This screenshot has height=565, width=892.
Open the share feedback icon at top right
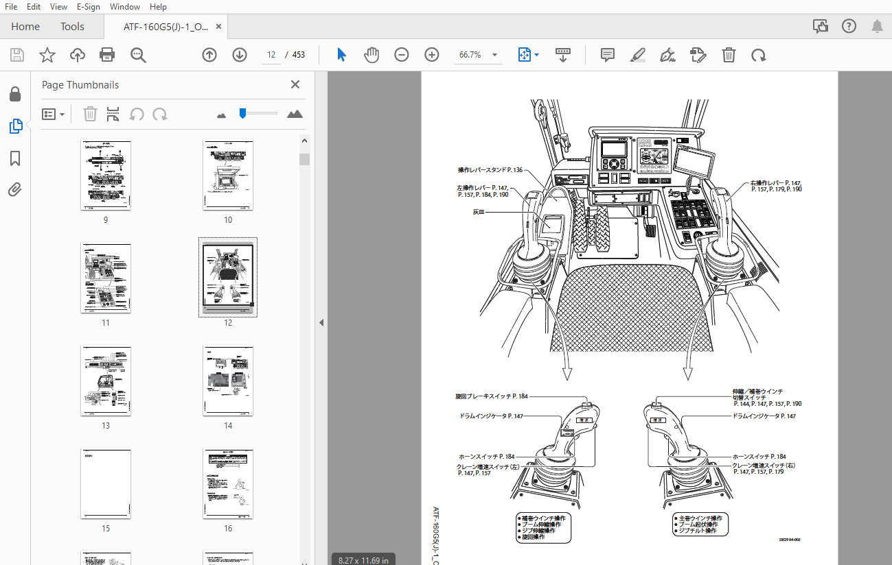[820, 26]
